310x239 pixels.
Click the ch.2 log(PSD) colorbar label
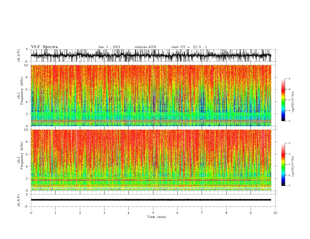pyautogui.click(x=293, y=166)
